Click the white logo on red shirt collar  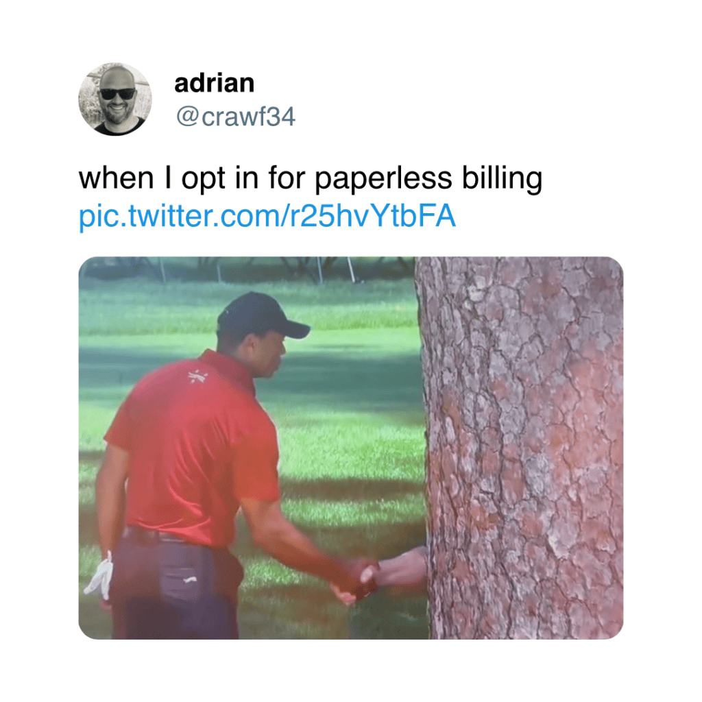197,378
